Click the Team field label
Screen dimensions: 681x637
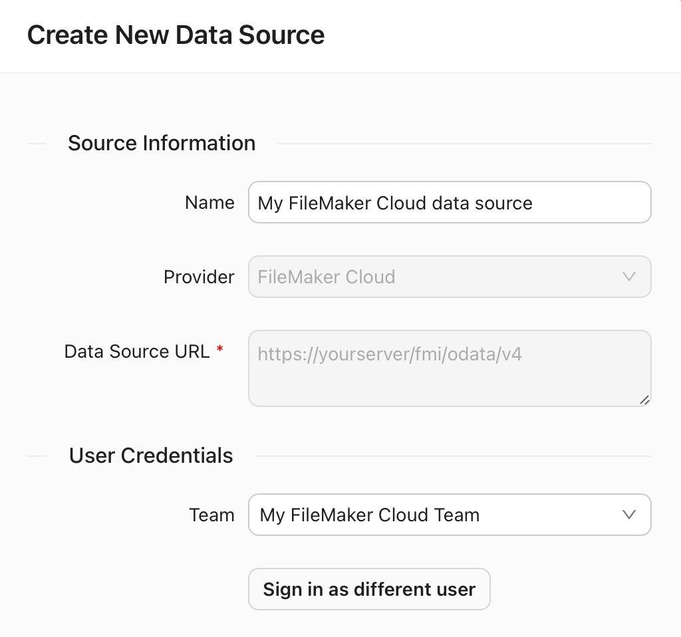212,515
